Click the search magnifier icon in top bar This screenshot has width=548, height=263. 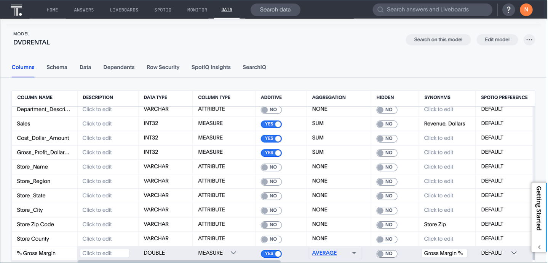[380, 10]
